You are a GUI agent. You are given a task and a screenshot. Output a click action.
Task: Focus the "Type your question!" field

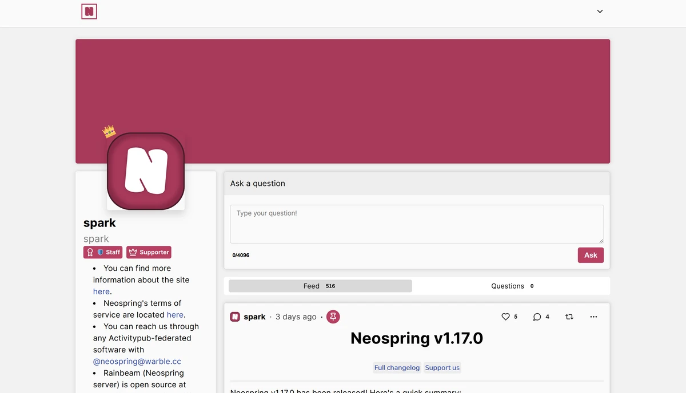coord(417,224)
